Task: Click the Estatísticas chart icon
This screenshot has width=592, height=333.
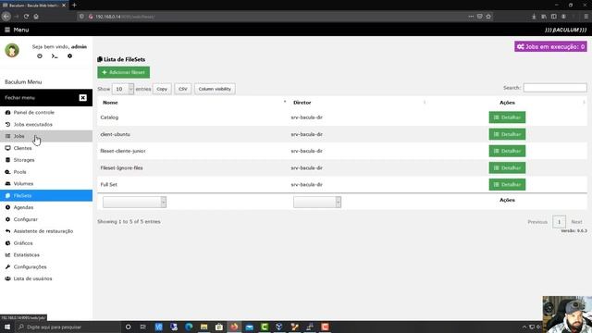Action: tap(7, 255)
